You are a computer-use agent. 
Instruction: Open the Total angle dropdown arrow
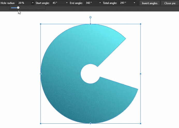coord(134,3)
